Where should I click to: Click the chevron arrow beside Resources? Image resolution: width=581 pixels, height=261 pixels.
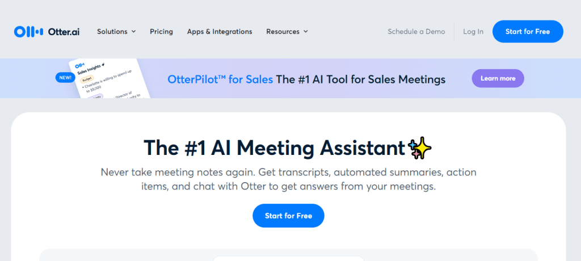306,32
